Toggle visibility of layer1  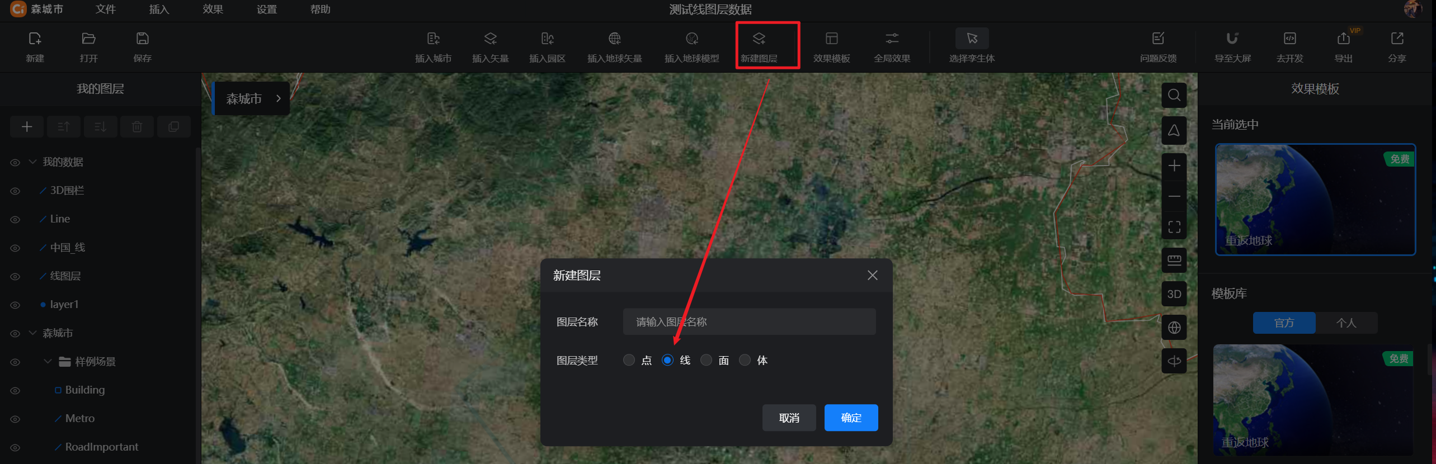point(15,305)
